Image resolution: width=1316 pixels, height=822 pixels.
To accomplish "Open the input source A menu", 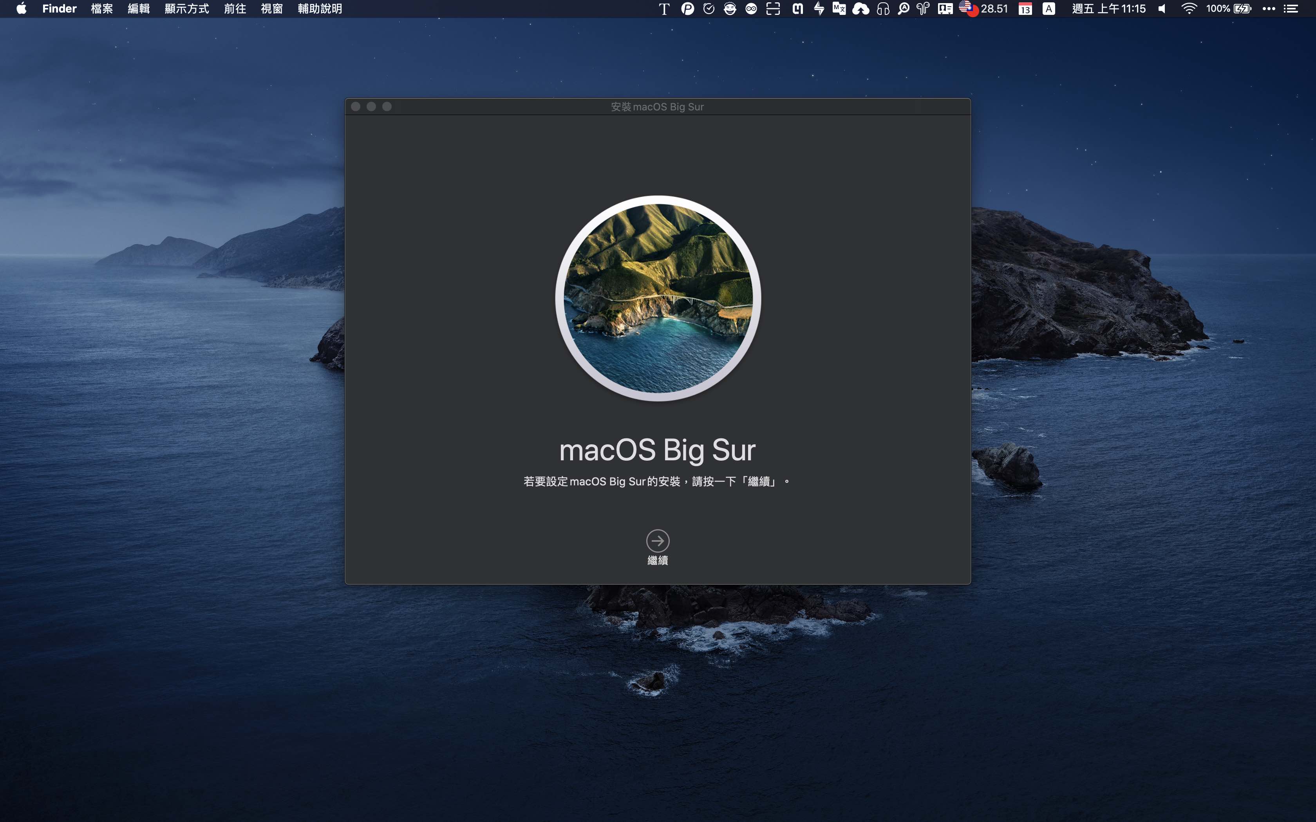I will 1049,9.
